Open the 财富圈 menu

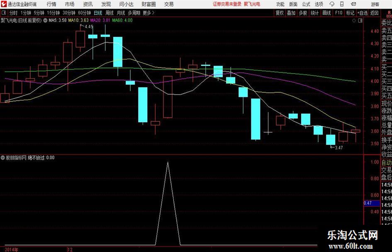pyautogui.click(x=149, y=4)
